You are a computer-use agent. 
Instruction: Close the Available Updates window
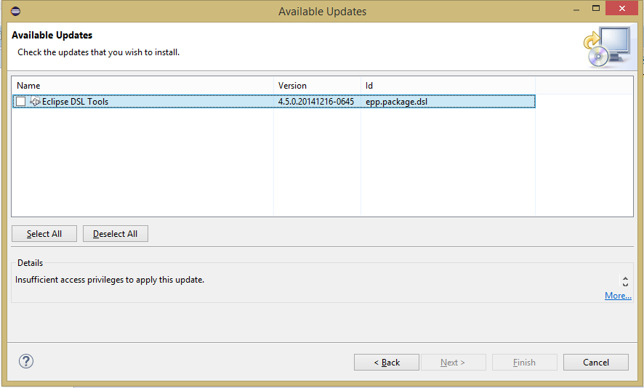tap(621, 8)
